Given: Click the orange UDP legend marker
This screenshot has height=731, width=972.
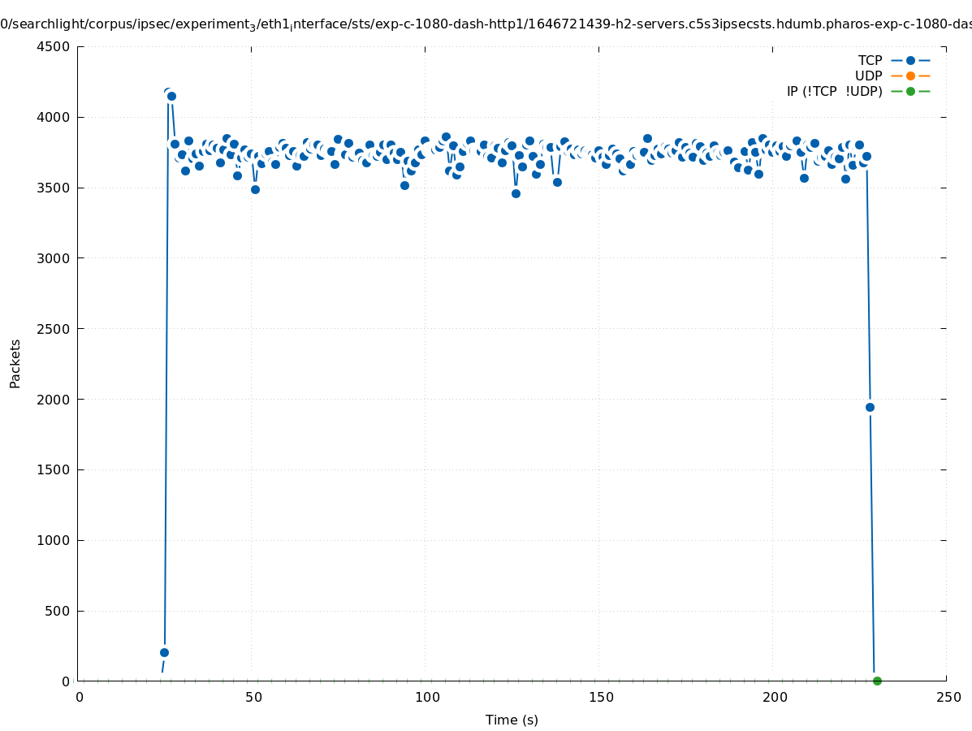Looking at the screenshot, I should pos(910,76).
